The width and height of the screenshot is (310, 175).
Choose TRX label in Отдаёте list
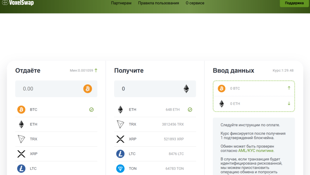click(34, 139)
